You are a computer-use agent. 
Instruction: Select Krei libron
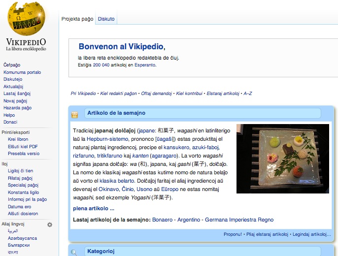click(18, 139)
